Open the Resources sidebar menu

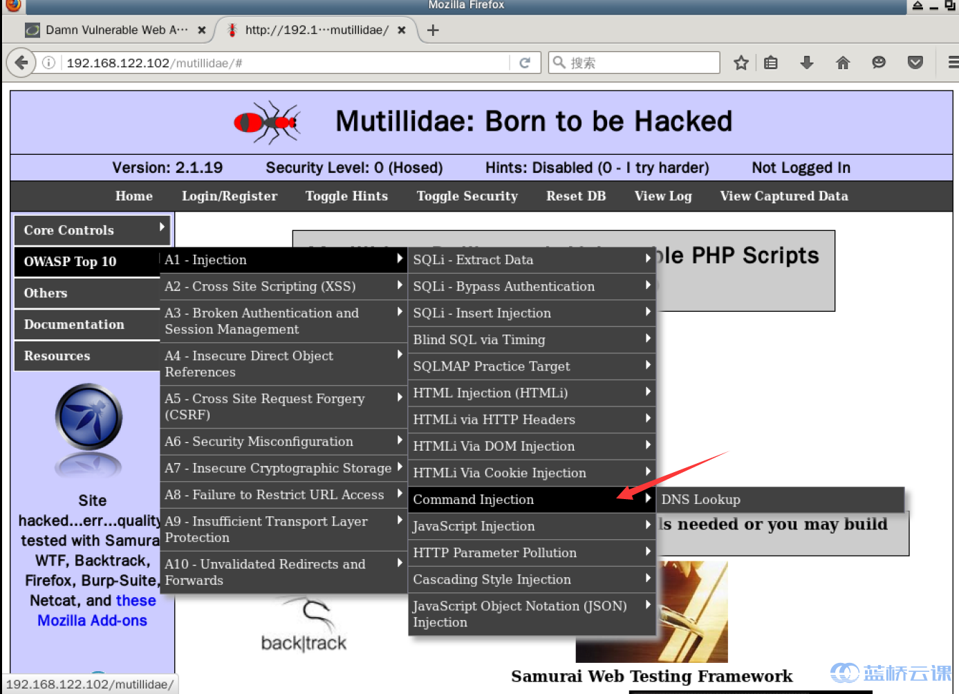(87, 356)
